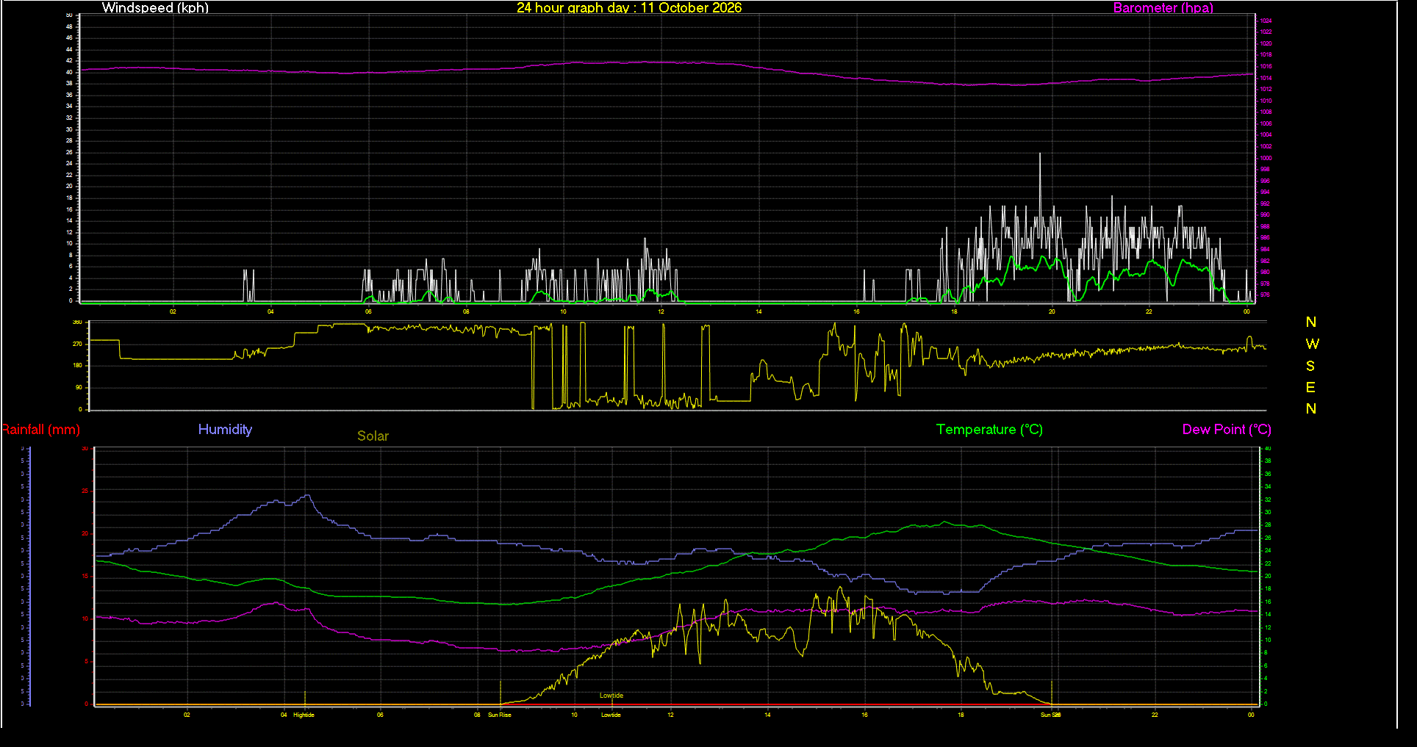Click the "W" compass direction letter
1417x747 pixels.
tap(1312, 344)
